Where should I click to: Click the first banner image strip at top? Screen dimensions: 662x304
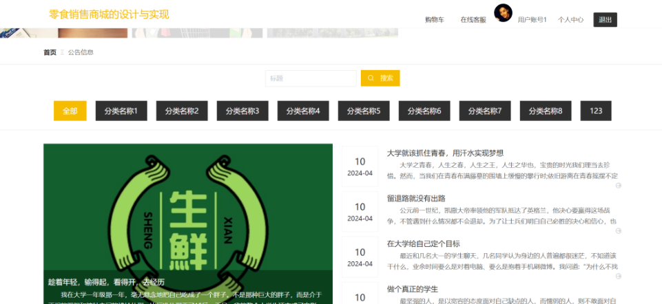(x=64, y=33)
